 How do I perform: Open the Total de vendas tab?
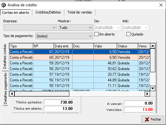point(80,12)
